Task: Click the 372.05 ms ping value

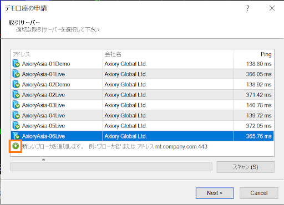Action: [258, 126]
